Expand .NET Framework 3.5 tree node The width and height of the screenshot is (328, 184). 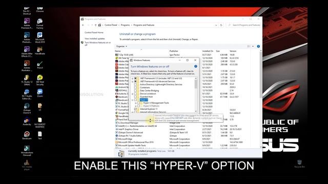click(132, 78)
